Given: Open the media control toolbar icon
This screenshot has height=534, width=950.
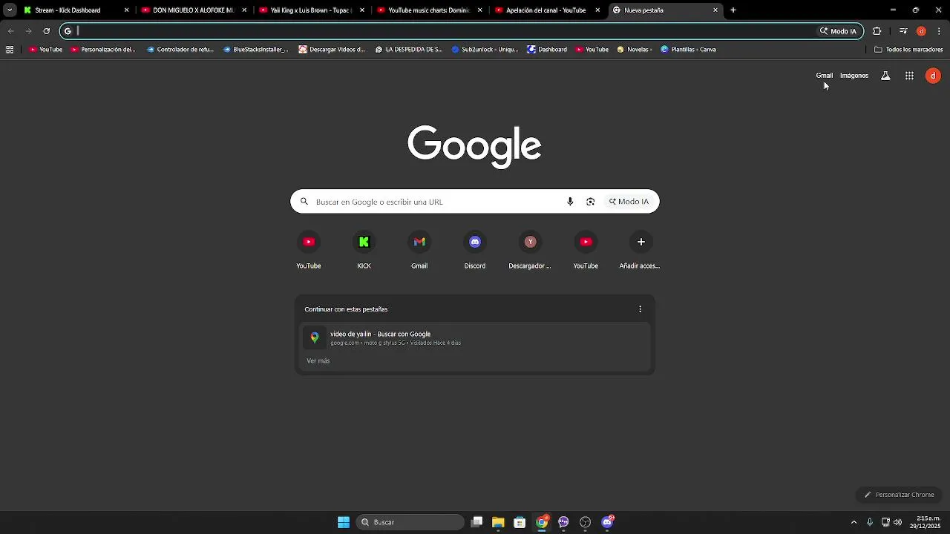Looking at the screenshot, I should [903, 31].
